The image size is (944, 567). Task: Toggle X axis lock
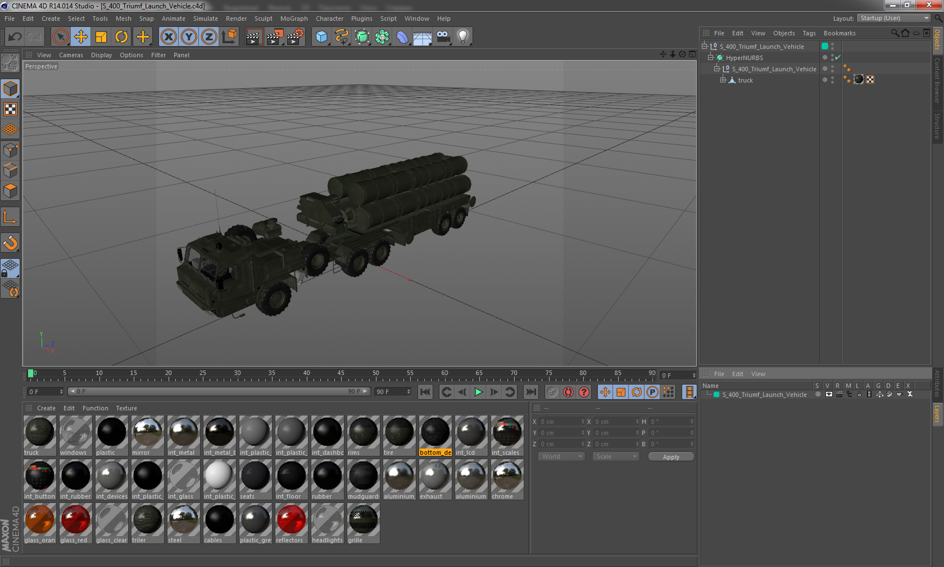(168, 37)
